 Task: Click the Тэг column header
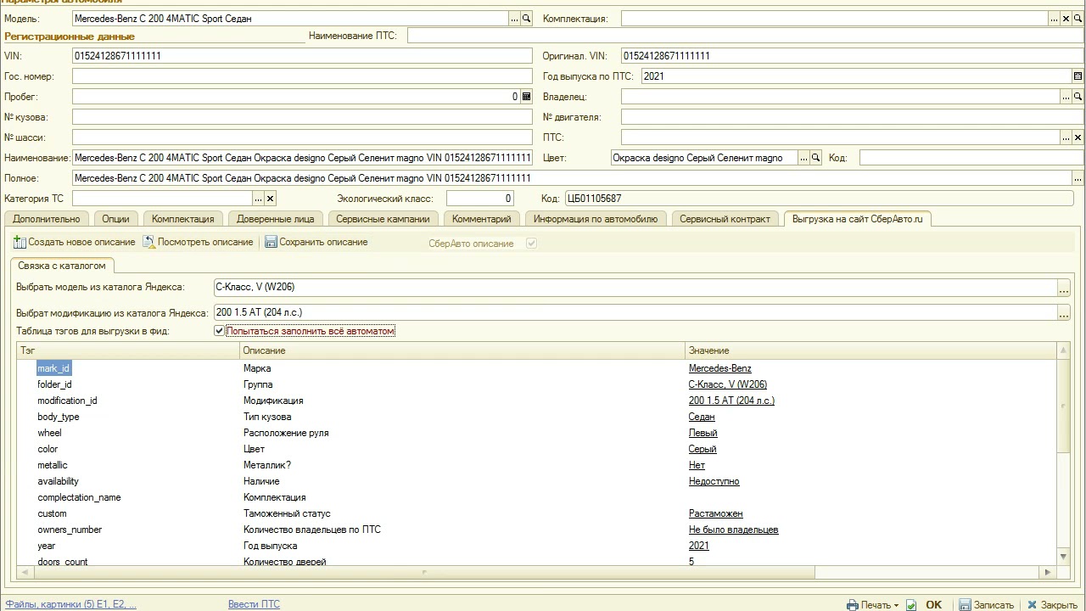coord(128,350)
